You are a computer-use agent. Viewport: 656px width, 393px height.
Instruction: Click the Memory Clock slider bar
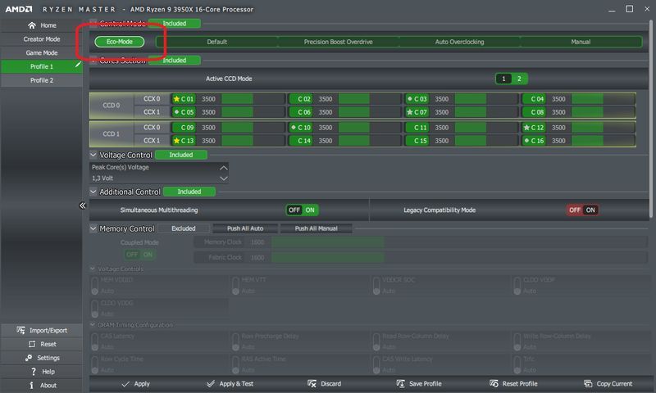point(459,242)
